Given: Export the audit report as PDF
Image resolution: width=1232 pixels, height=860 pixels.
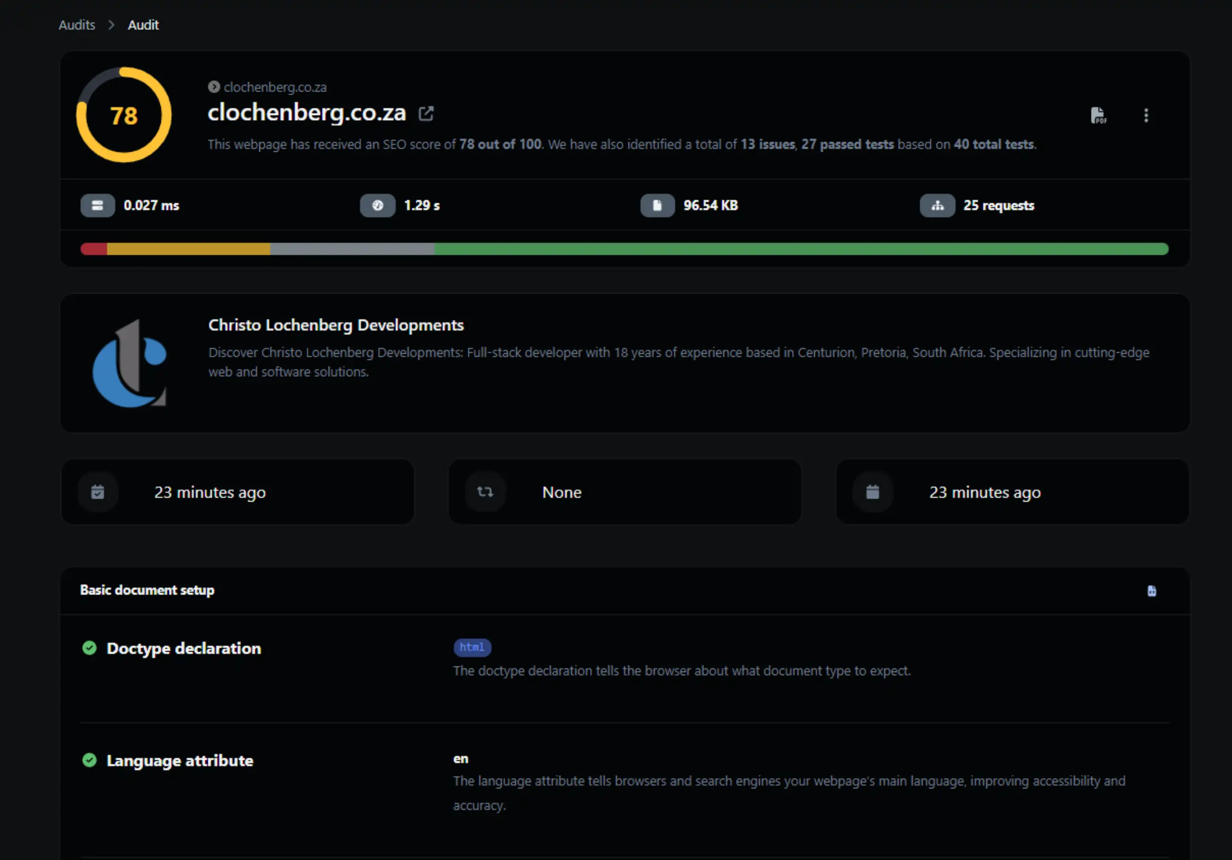Looking at the screenshot, I should coord(1099,115).
